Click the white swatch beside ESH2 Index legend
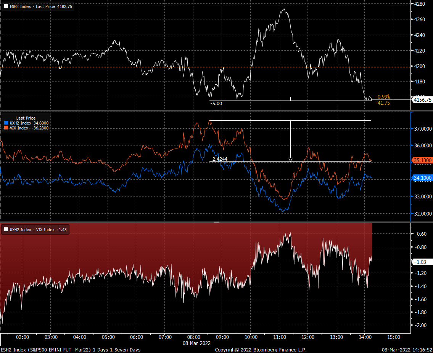This screenshot has height=353, width=433. click(x=6, y=6)
